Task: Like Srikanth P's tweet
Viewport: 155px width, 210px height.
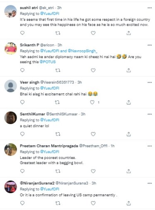Action: (x=93, y=70)
